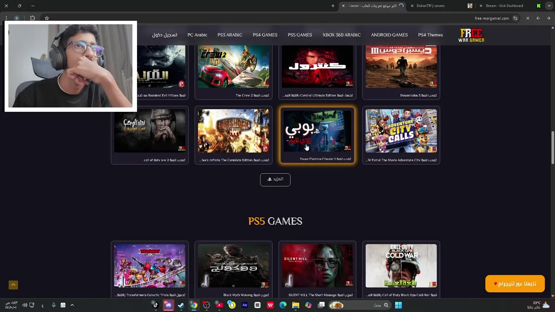Open TikTok from the taskbar
The height and width of the screenshot is (312, 555).
[155, 305]
